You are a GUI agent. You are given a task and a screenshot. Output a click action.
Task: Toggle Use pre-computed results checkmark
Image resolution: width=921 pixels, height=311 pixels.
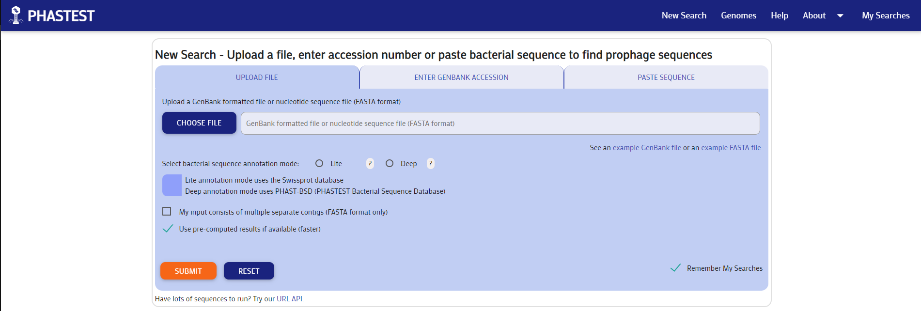[168, 229]
